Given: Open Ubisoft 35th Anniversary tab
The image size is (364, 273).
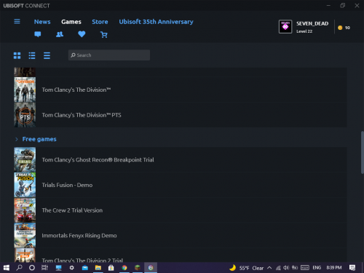Looking at the screenshot, I should coord(156,22).
